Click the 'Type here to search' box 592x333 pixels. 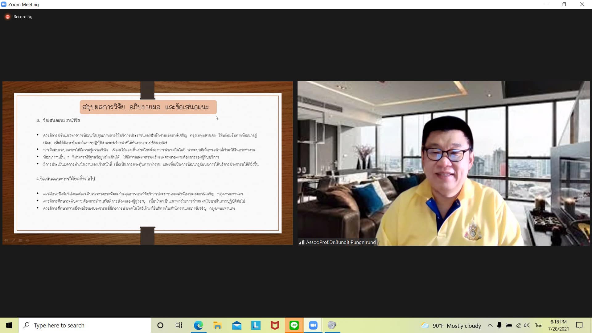click(85, 325)
